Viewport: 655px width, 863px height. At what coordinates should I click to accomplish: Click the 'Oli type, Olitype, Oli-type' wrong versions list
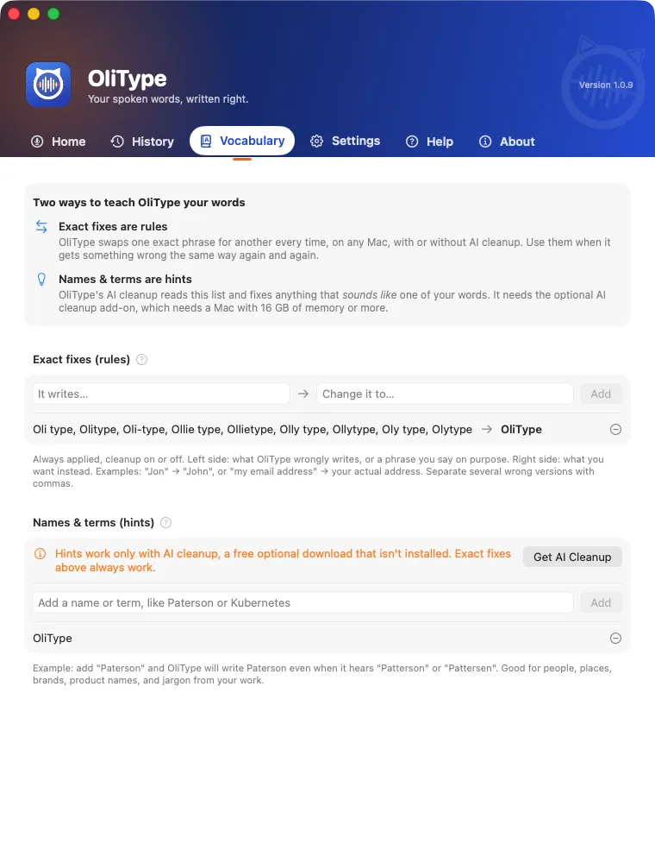[x=253, y=429]
